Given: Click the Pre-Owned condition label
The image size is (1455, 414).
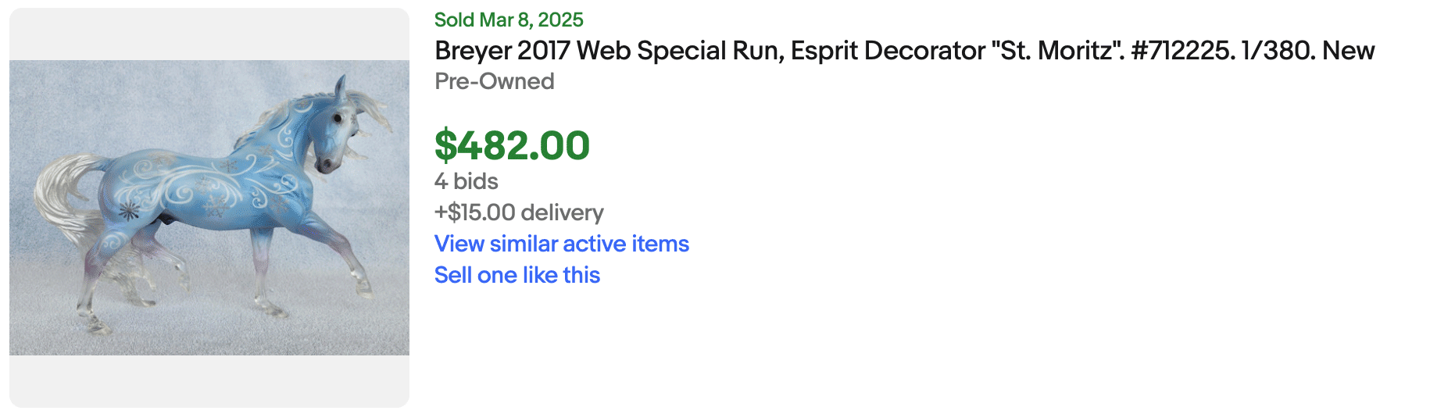Looking at the screenshot, I should [494, 81].
